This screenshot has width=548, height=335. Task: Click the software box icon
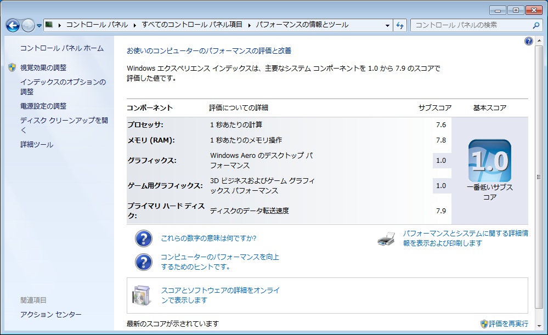142,296
